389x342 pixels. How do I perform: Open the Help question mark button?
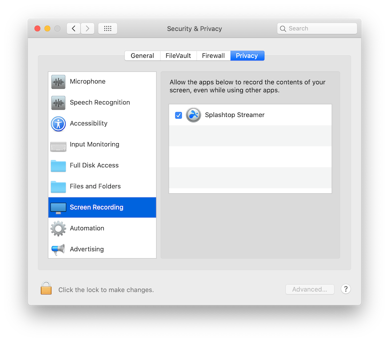(x=346, y=289)
